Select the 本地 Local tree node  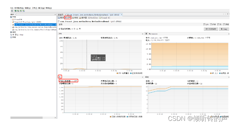coord(14,17)
